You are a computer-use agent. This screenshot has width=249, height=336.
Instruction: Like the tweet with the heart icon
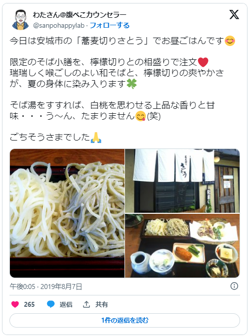pos(15,304)
